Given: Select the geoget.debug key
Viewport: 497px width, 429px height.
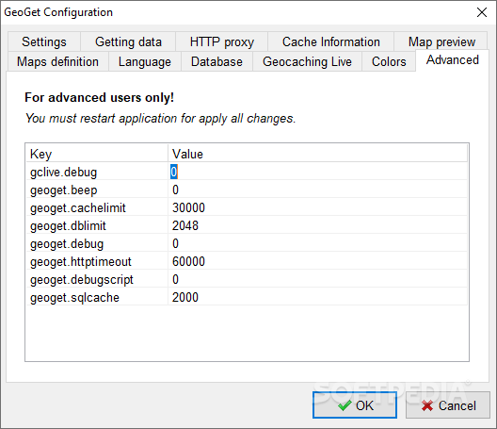Looking at the screenshot, I should (x=67, y=244).
